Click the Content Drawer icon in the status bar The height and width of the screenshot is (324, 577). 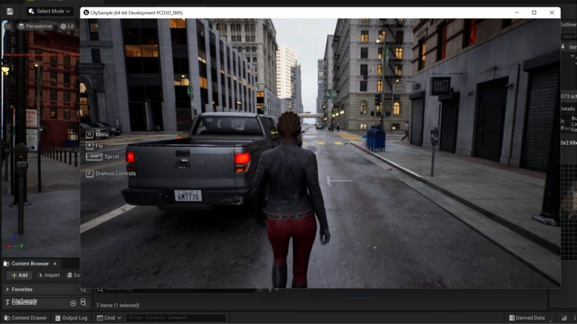pyautogui.click(x=7, y=318)
